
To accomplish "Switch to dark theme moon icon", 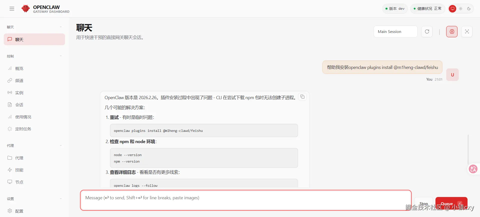I will [x=469, y=9].
